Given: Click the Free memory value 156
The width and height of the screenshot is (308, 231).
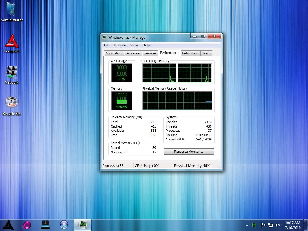Looking at the screenshot, I should (x=154, y=135).
